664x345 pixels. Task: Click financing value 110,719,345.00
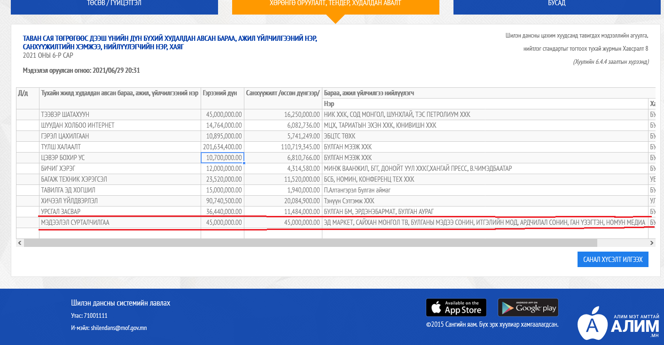coord(283,147)
